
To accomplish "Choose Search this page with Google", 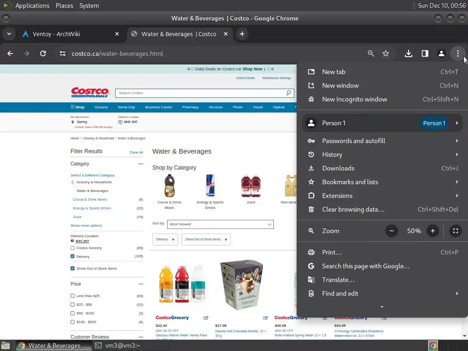I will pyautogui.click(x=383, y=266).
